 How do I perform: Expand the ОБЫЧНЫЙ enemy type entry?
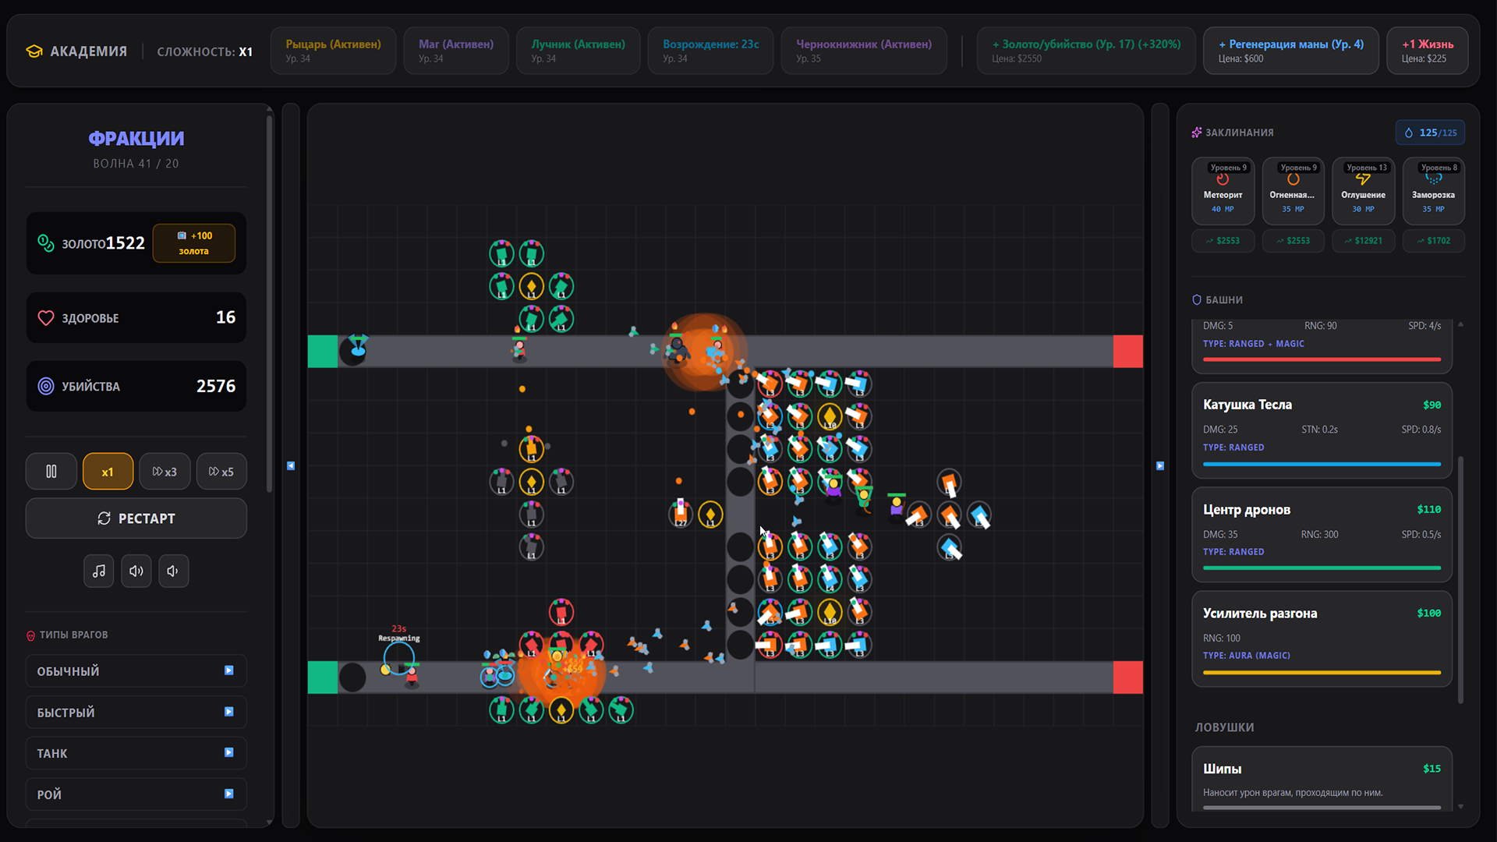228,670
